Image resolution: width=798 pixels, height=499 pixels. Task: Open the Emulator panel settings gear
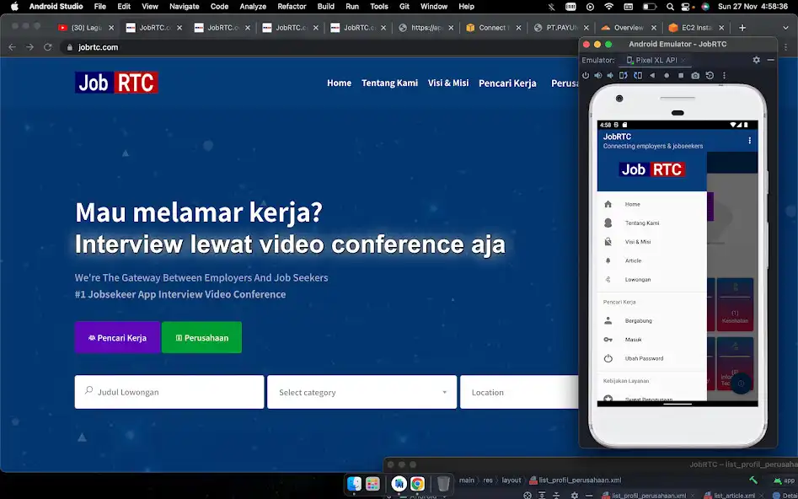tap(756, 60)
